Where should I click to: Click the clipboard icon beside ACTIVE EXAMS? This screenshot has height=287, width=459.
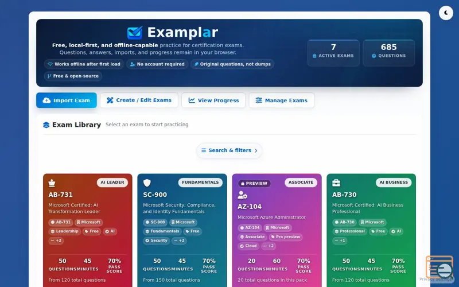point(314,56)
